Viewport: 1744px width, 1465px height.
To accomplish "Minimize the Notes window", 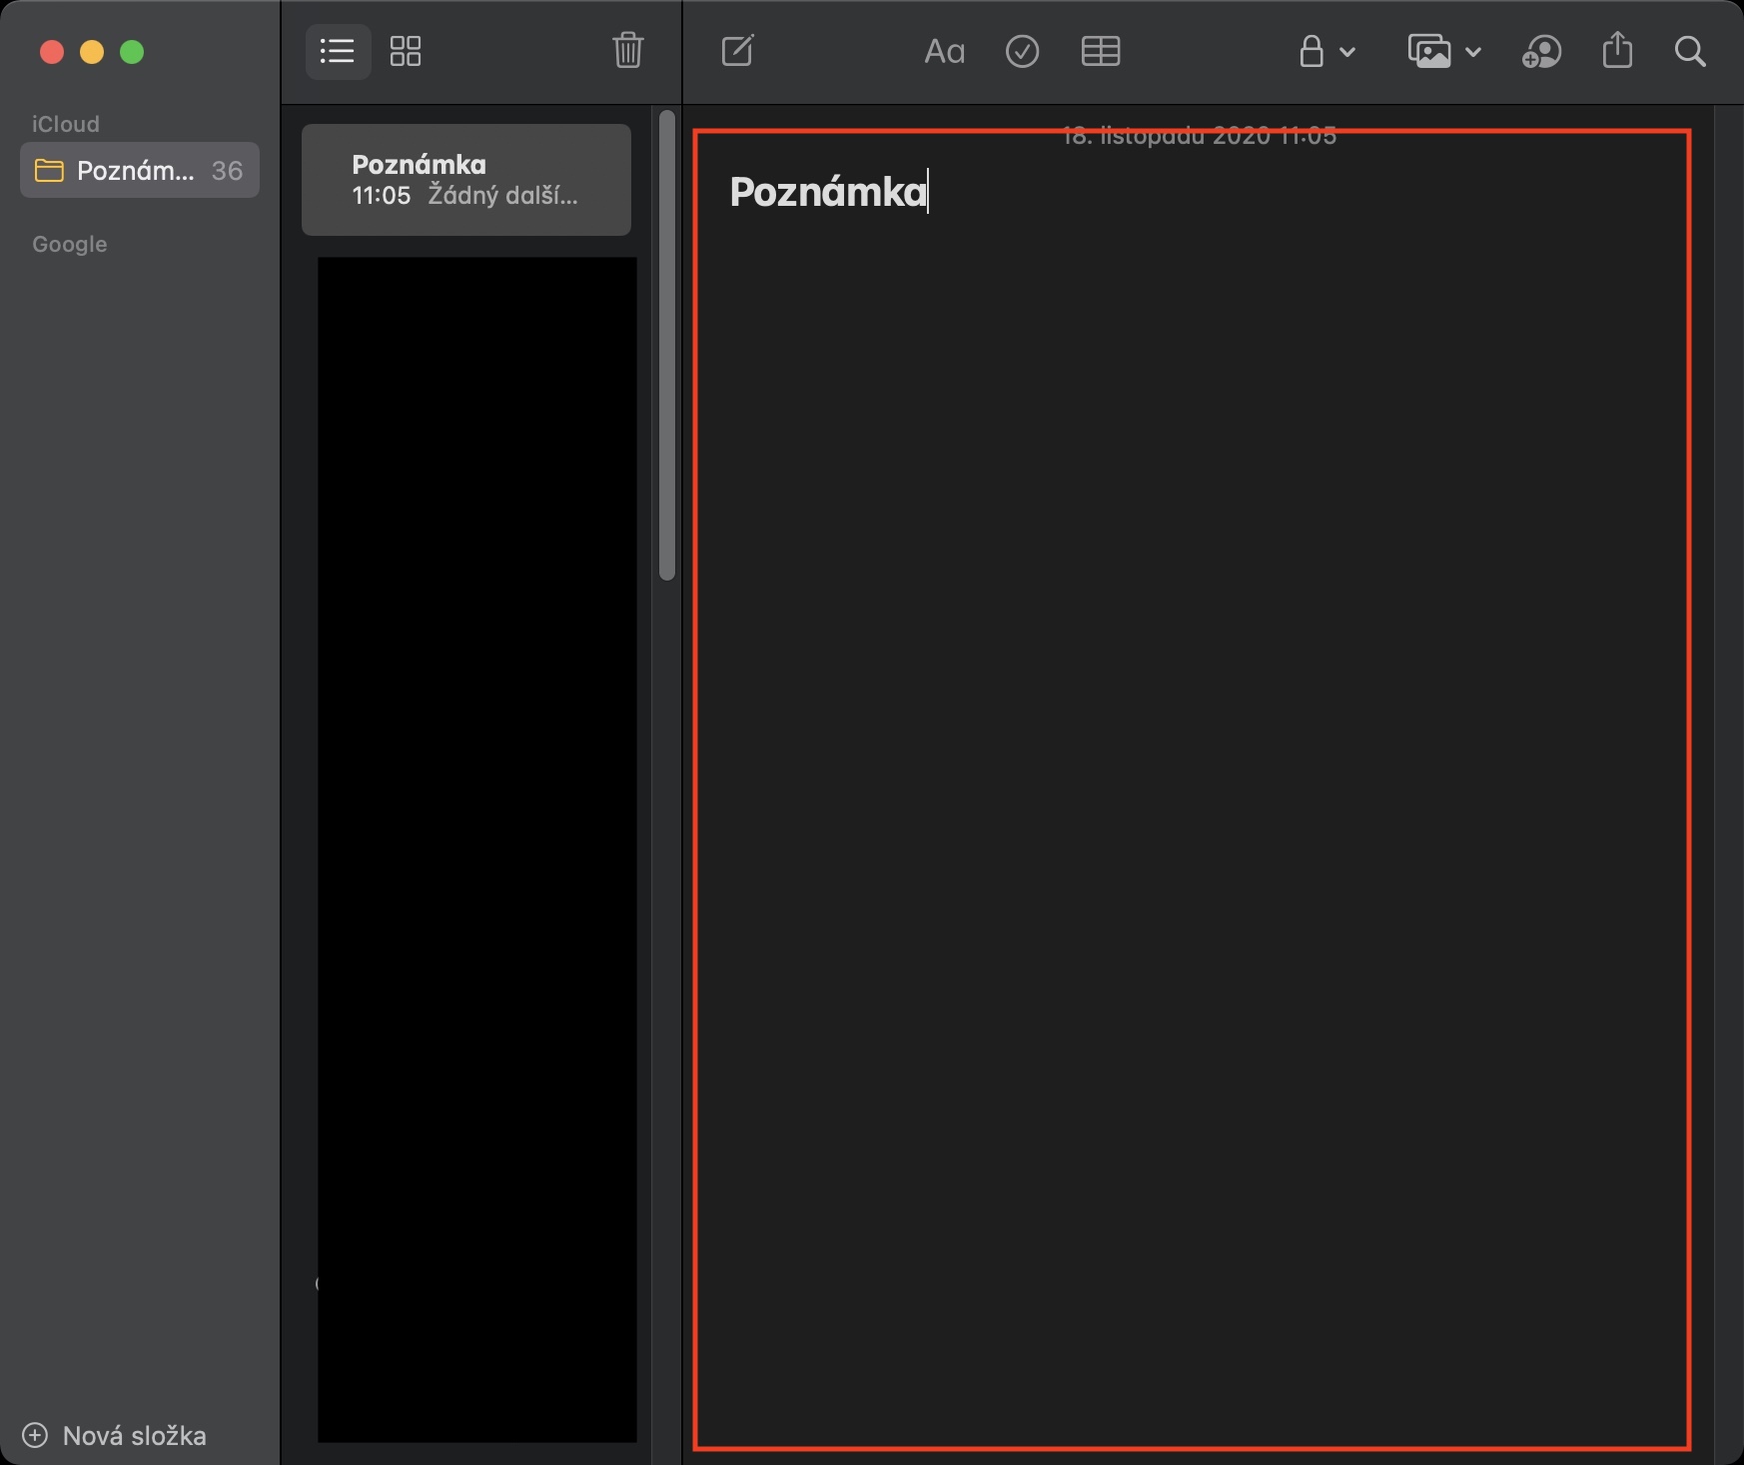I will click(92, 52).
